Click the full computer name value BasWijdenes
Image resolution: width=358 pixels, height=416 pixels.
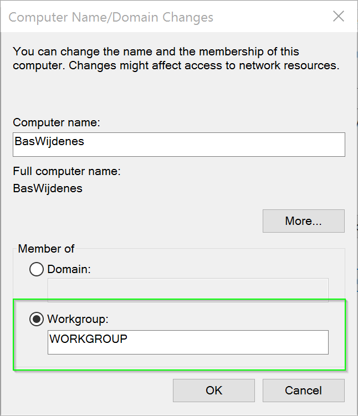tap(48, 188)
